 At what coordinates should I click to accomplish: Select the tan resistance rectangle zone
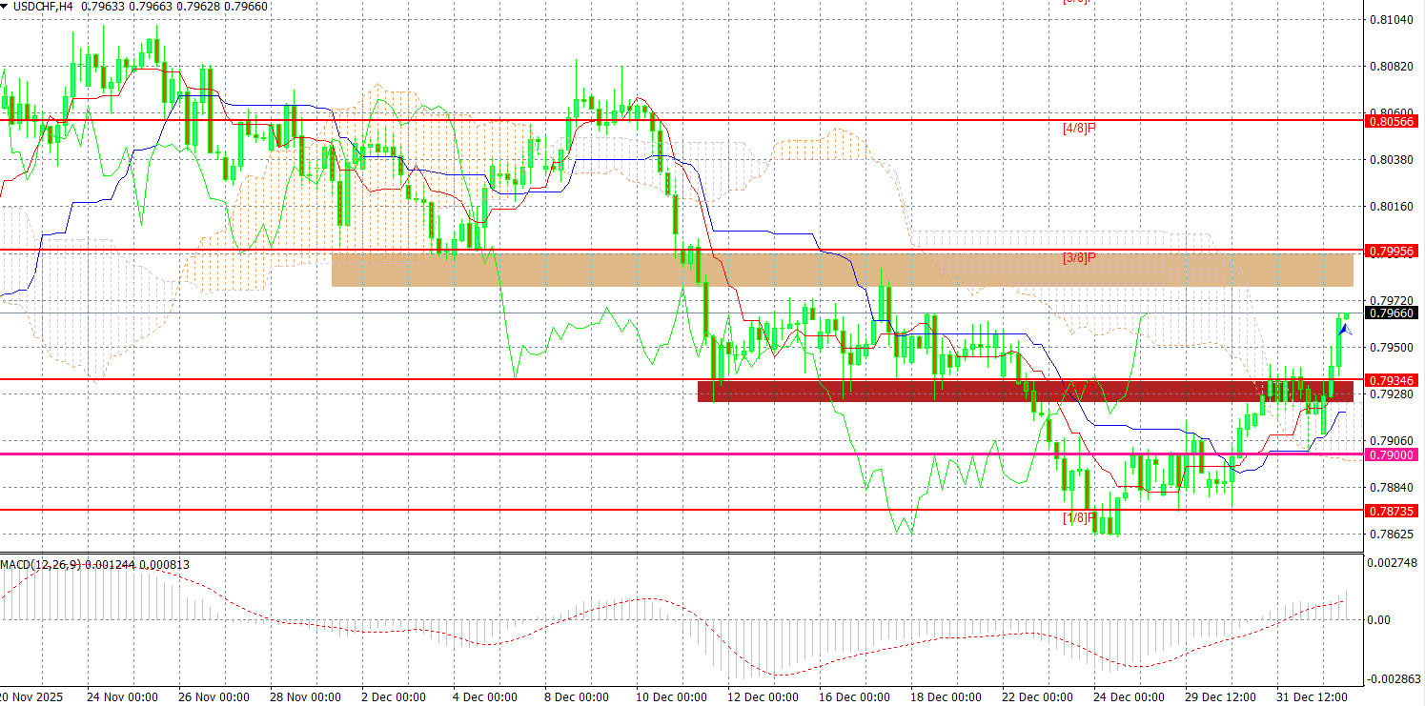pyautogui.click(x=843, y=270)
